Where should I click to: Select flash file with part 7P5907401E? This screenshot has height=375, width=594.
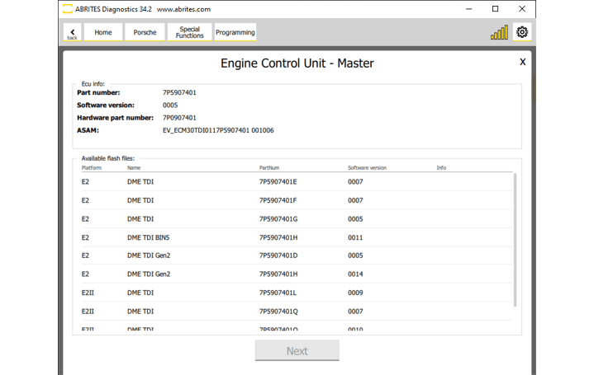click(278, 182)
